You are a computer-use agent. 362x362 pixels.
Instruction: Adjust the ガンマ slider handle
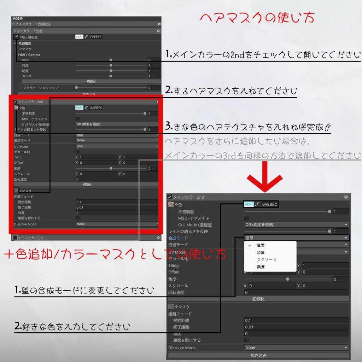pos(111,76)
